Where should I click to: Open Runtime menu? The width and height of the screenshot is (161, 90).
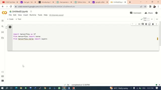pyautogui.click(x=33, y=15)
